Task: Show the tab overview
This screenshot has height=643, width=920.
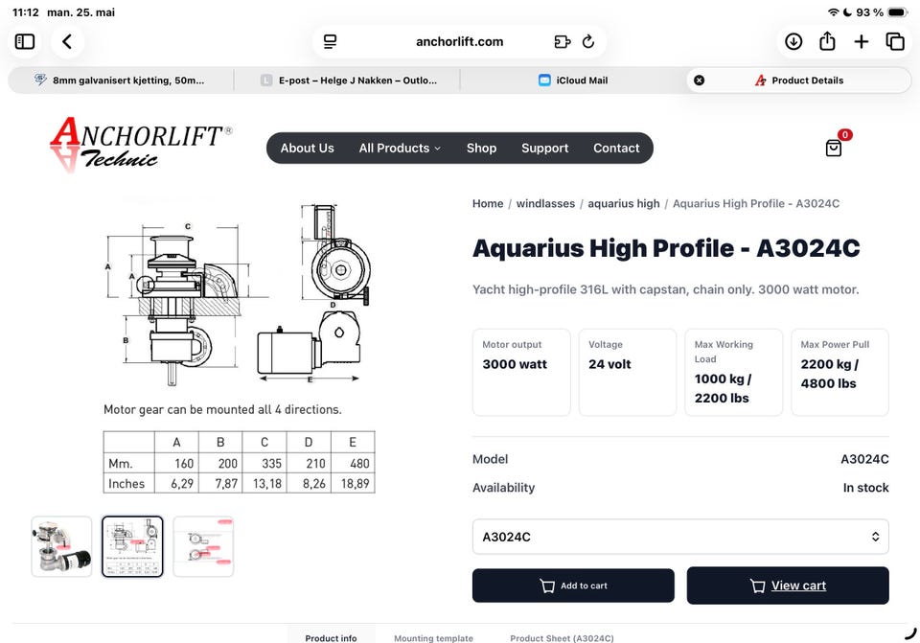Action: click(895, 41)
